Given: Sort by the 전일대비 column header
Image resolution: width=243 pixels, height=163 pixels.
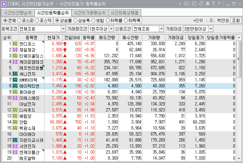Looking at the screenshot, I should point(72,37).
